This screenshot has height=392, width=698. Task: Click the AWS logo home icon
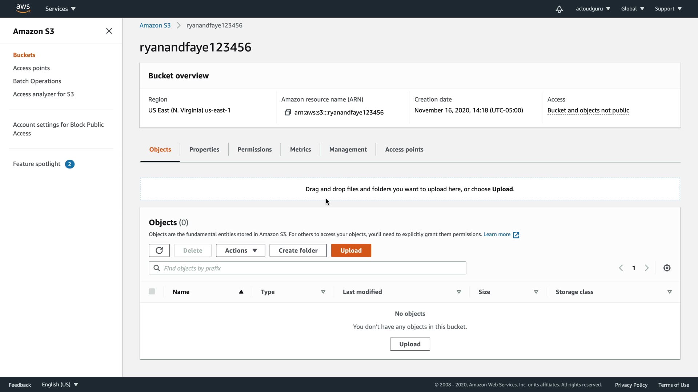(x=23, y=9)
